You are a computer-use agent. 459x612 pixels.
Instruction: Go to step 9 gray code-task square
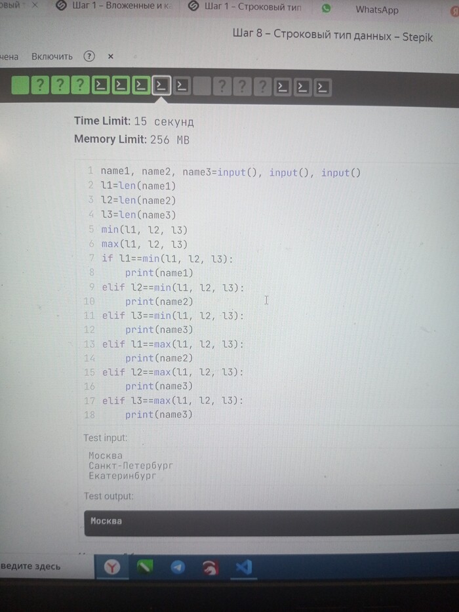pyautogui.click(x=182, y=86)
